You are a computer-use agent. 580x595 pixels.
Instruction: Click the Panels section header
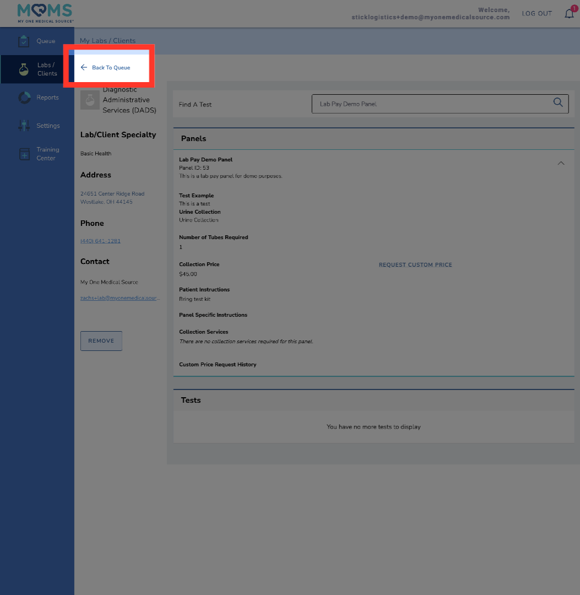tap(194, 139)
